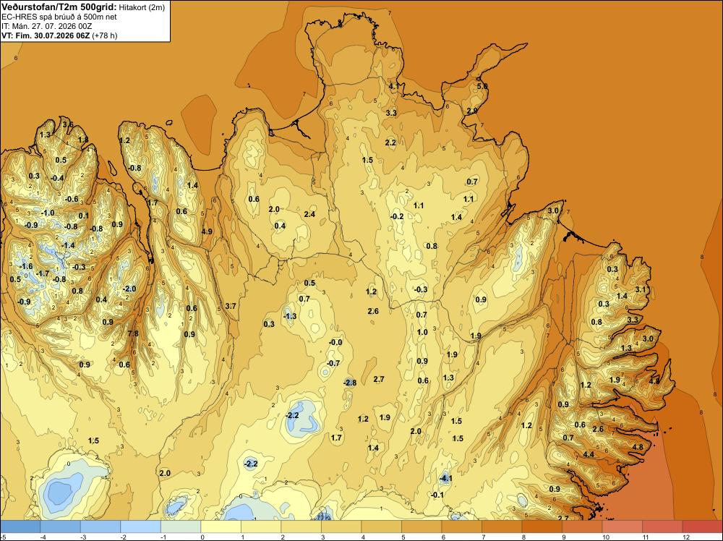Click the temperature value "3.7" on the map
The image size is (723, 541).
coord(231,306)
